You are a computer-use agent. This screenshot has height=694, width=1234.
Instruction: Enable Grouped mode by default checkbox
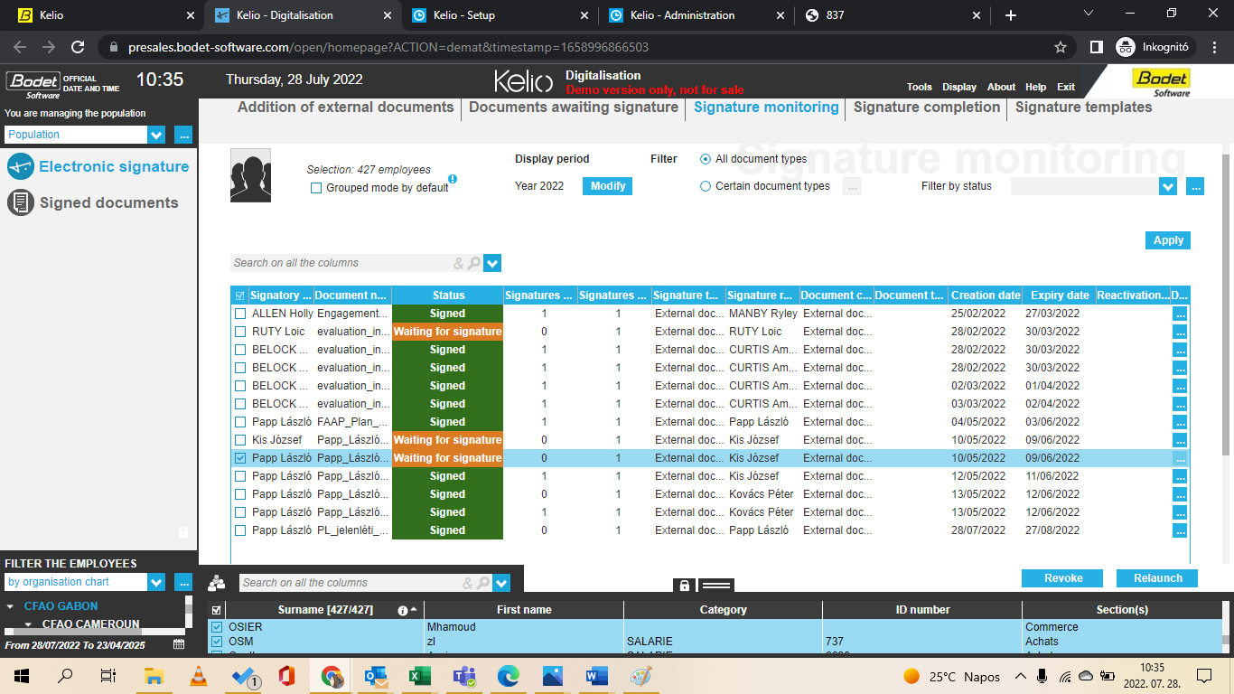tap(316, 188)
